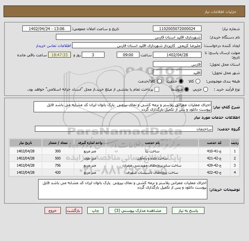Click the delivery province field 'فارس'
Viewport: 249px width, 241px height.
coord(177,64)
